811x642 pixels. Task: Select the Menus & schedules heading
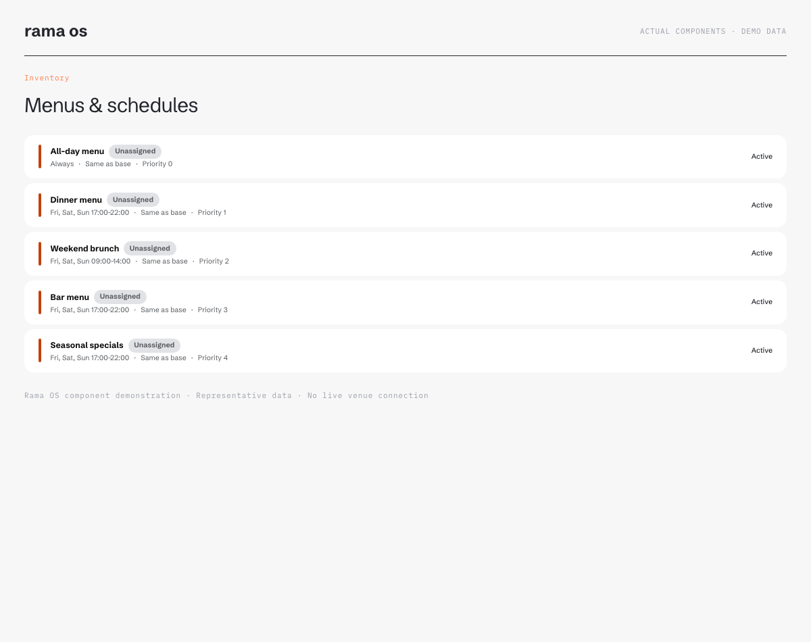(x=111, y=105)
